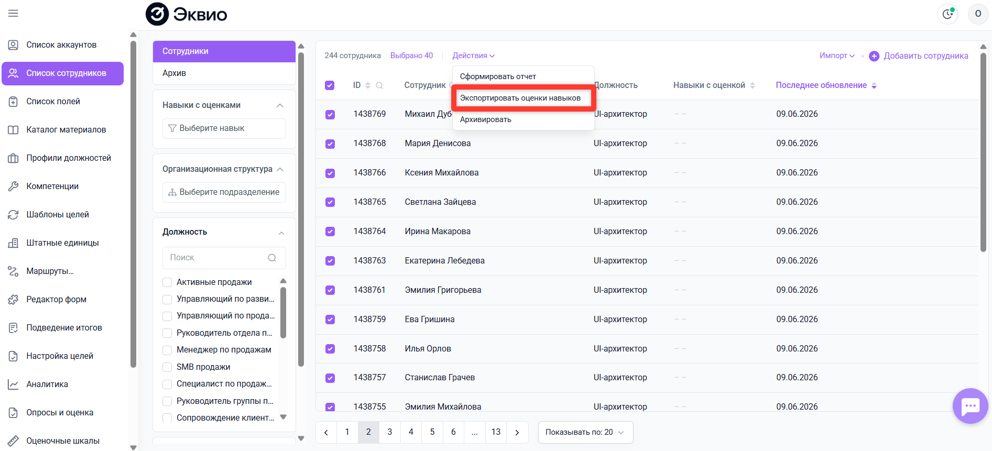This screenshot has width=992, height=451.
Task: Click the Штатные единицы building icon
Action: point(13,243)
